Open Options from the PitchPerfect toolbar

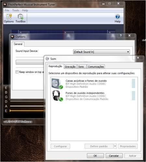pyautogui.click(x=9, y=18)
